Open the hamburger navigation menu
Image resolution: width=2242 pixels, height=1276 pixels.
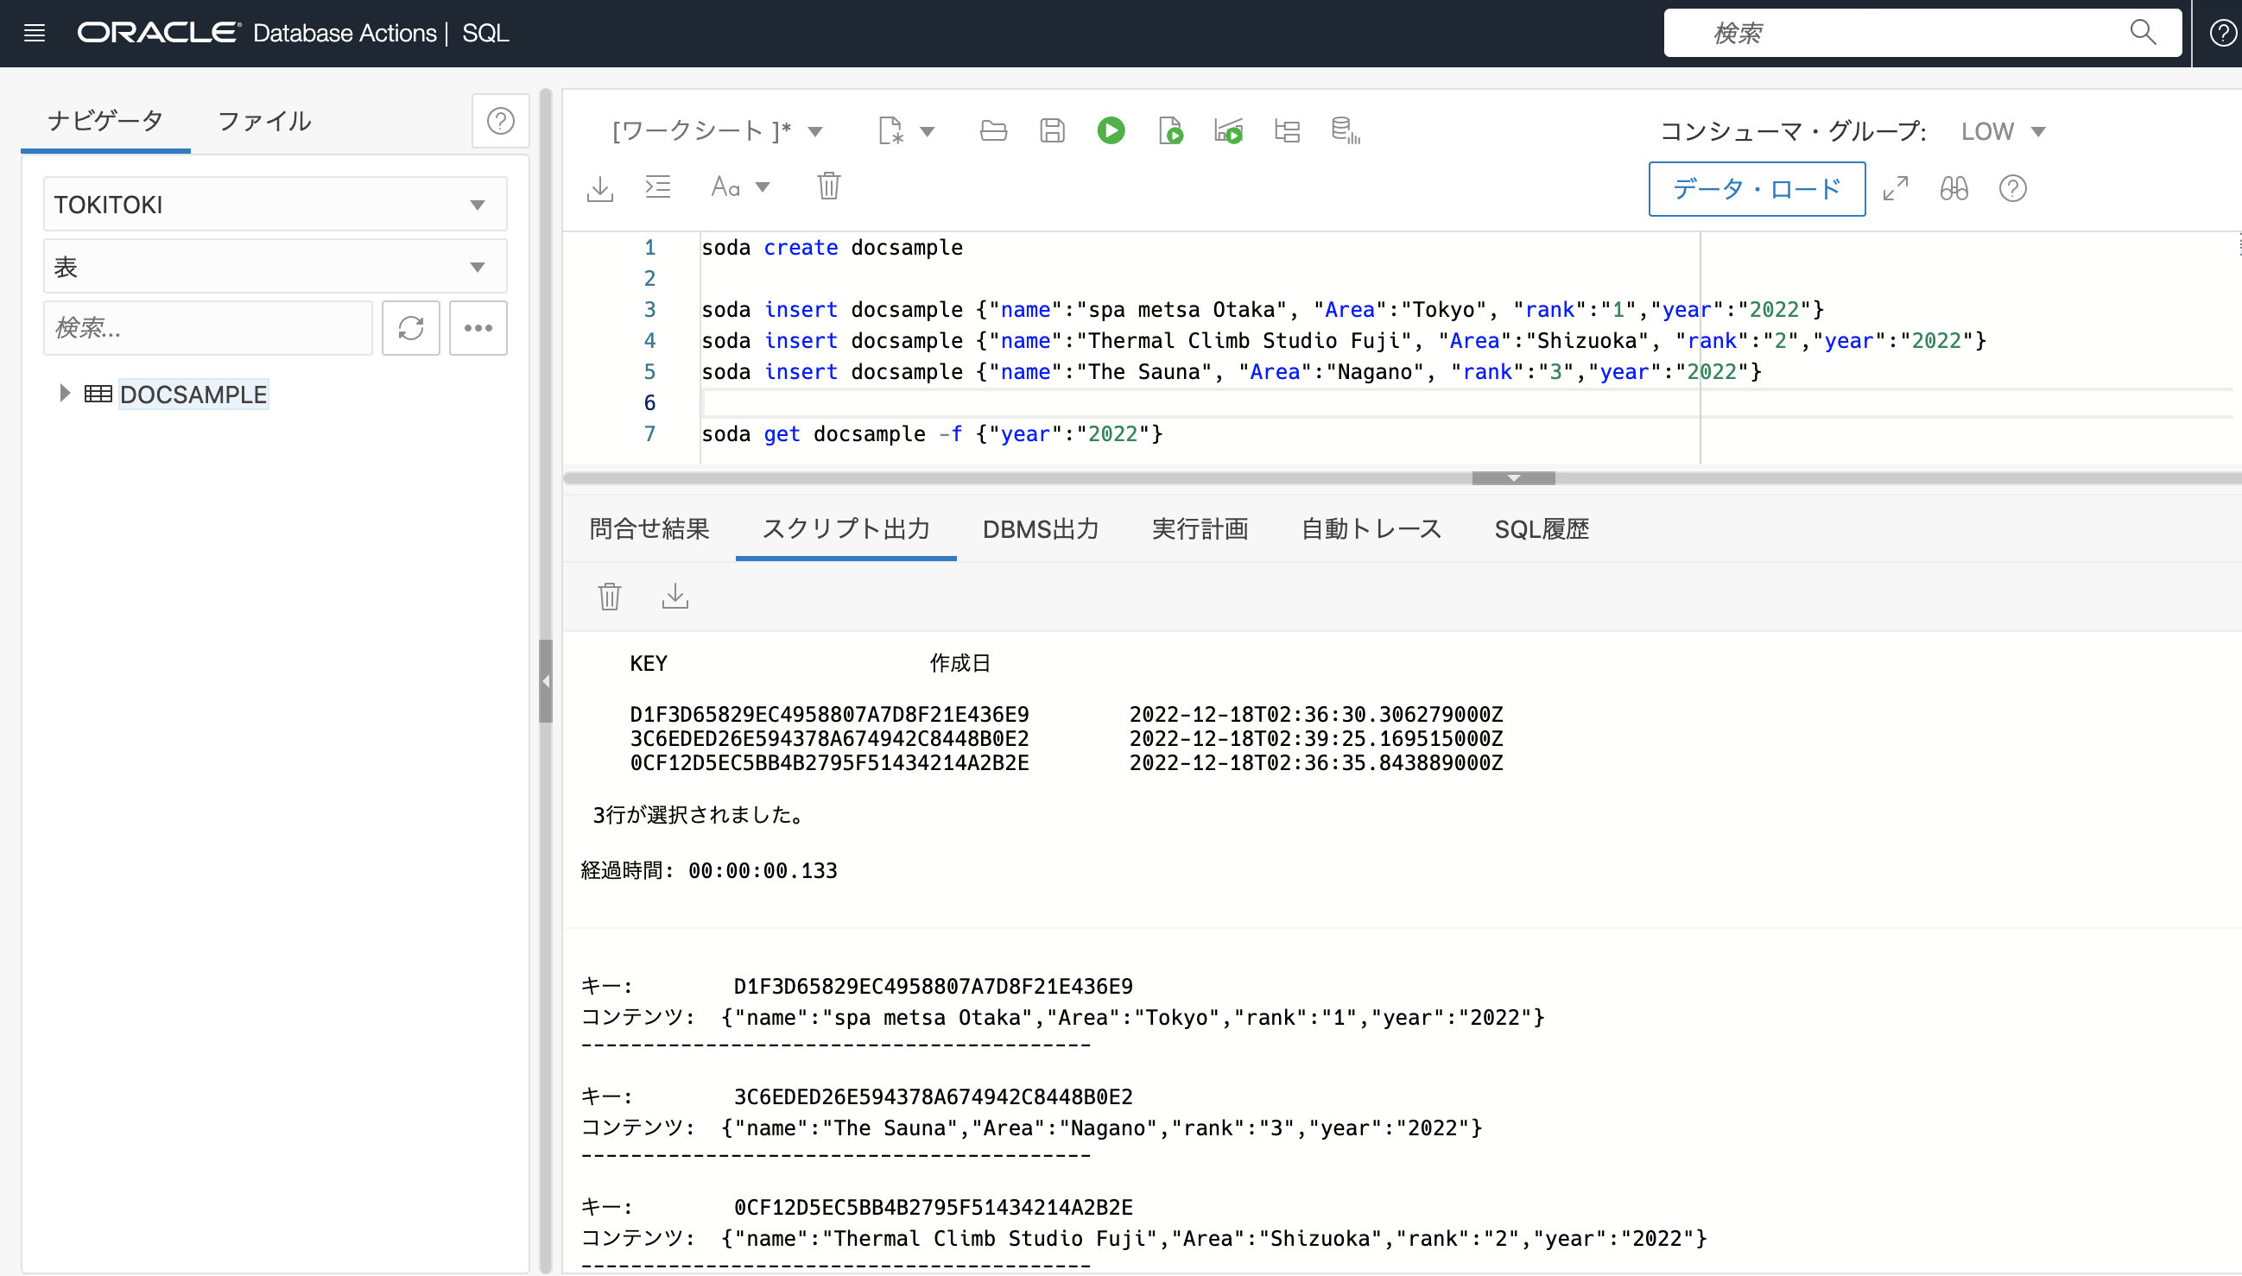[x=35, y=34]
